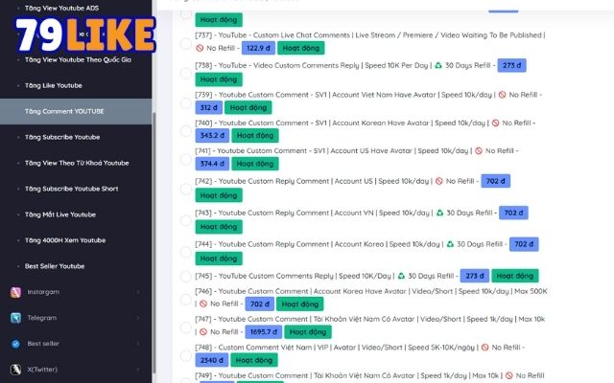This screenshot has height=383, width=614.
Task: Expand the Instagram menu chevron
Action: [138, 292]
